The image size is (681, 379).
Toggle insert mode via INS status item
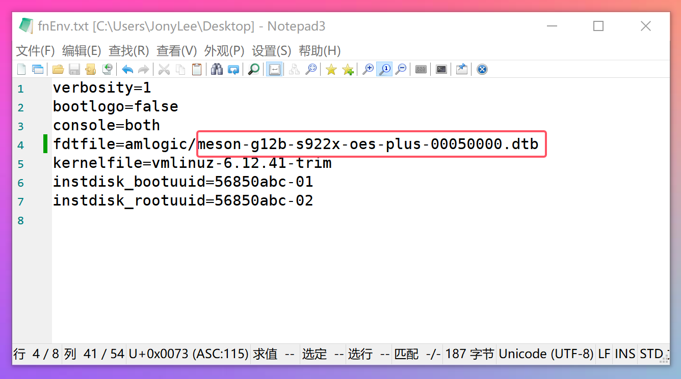624,354
